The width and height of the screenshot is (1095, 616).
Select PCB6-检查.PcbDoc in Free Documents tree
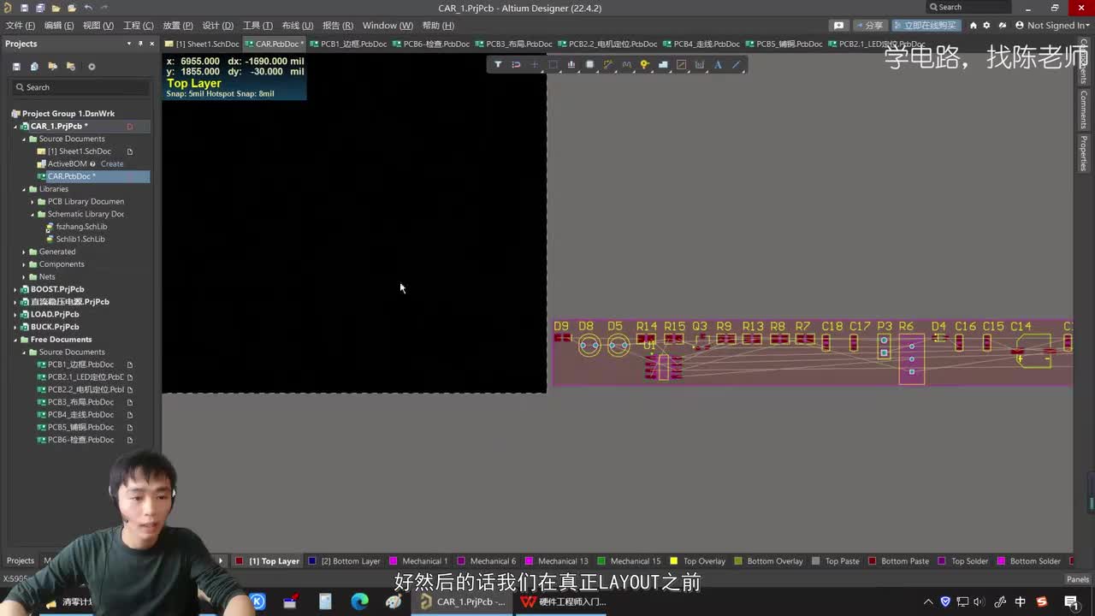pyautogui.click(x=80, y=440)
